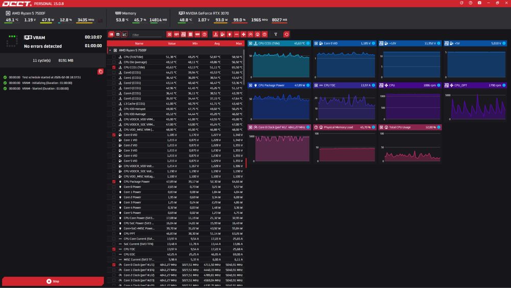
Task: Sort table by Name column
Action: [139, 43]
